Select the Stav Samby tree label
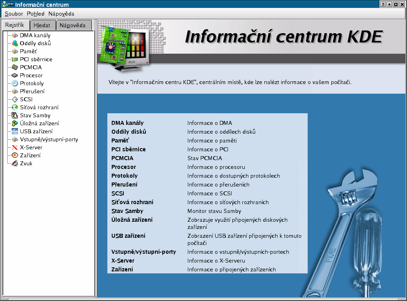The image size is (407, 301). click(x=35, y=115)
